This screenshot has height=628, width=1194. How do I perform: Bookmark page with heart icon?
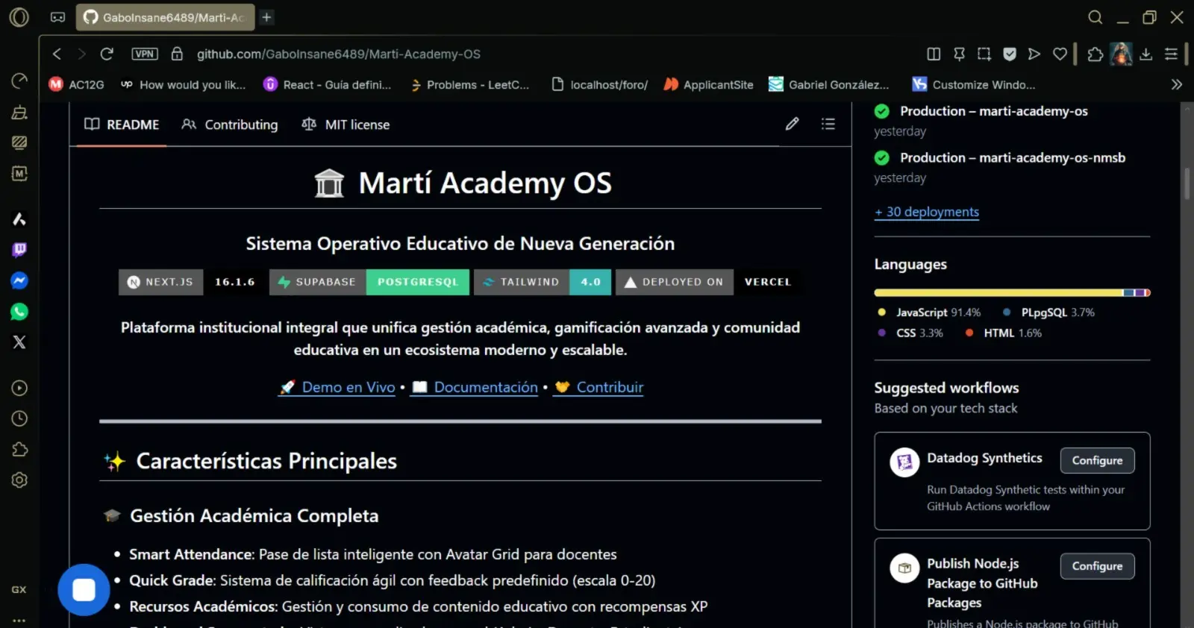[x=1060, y=54]
